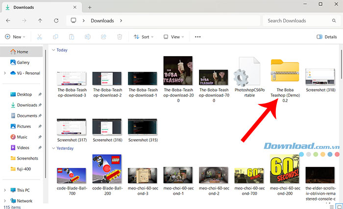Click the Delete trash can icon
343x209 pixels.
pos(120,37)
